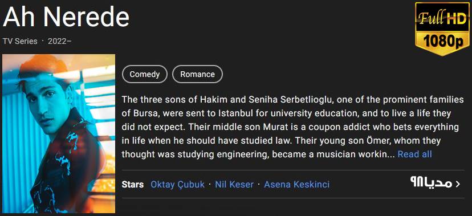Select the Comedy genre chip
Screen dimensions: 472x216
pos(145,74)
